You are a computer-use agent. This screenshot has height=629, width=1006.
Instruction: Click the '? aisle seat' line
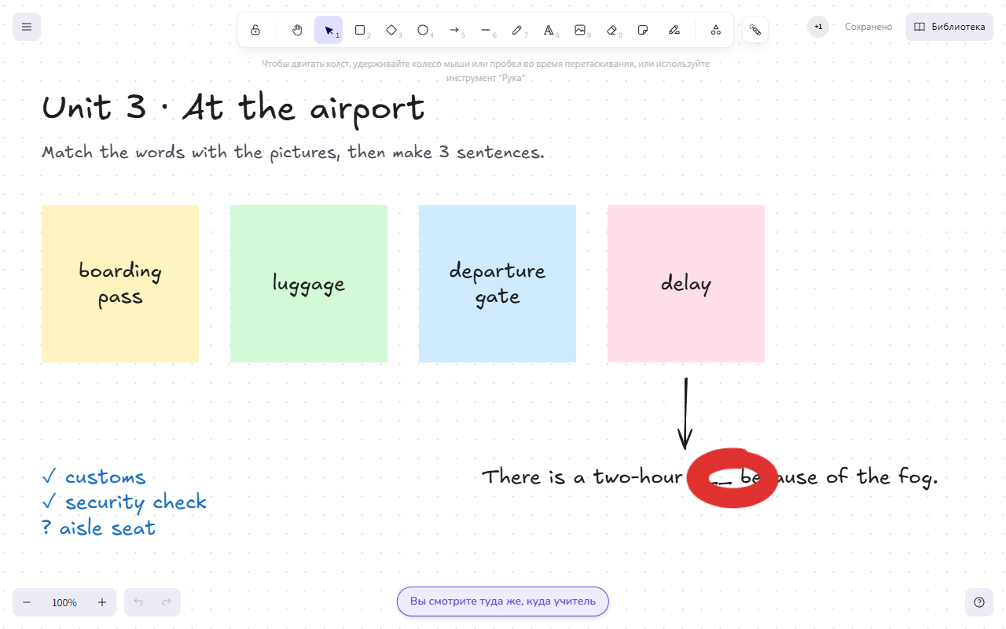[x=99, y=528]
